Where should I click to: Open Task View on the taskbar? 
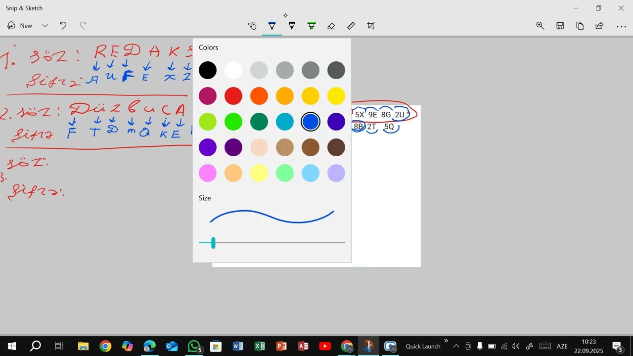[x=59, y=346]
